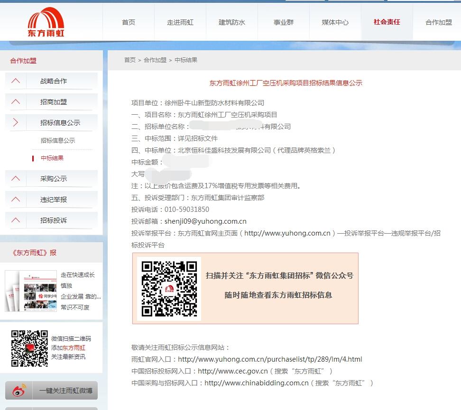461x410 pixels.
Task: Click complaint email shenji09@yuhong.com.cn
Action: point(205,221)
